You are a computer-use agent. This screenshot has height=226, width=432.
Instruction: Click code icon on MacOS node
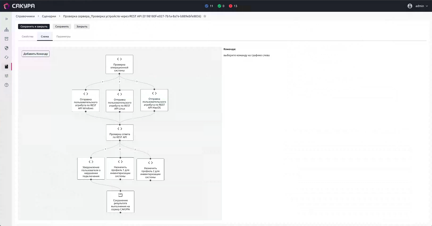tap(154, 93)
